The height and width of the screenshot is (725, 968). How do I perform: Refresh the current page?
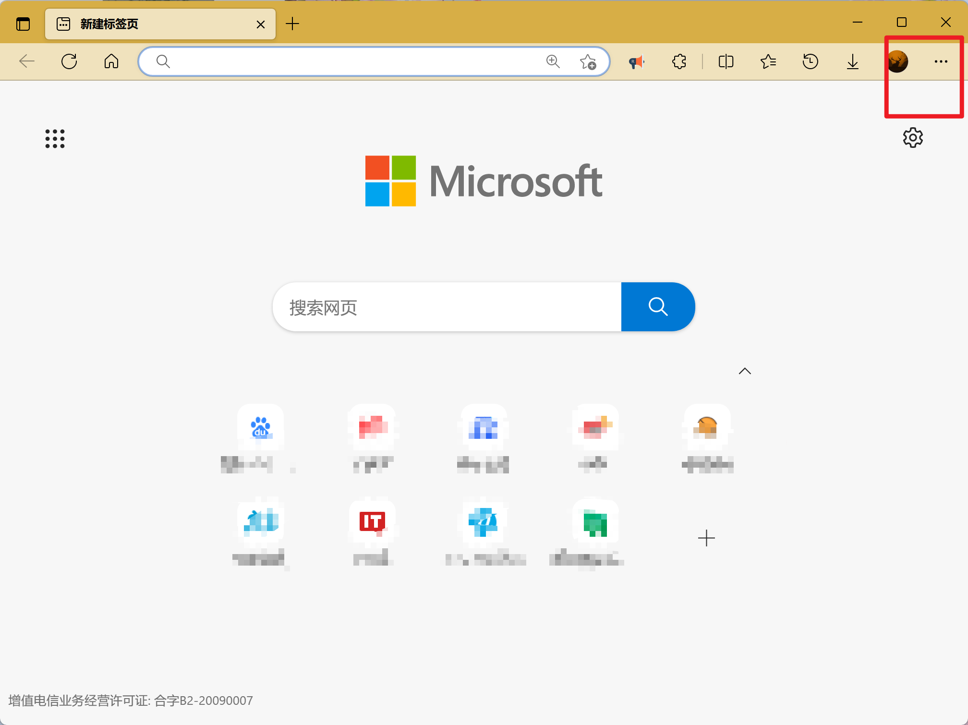[x=69, y=61]
